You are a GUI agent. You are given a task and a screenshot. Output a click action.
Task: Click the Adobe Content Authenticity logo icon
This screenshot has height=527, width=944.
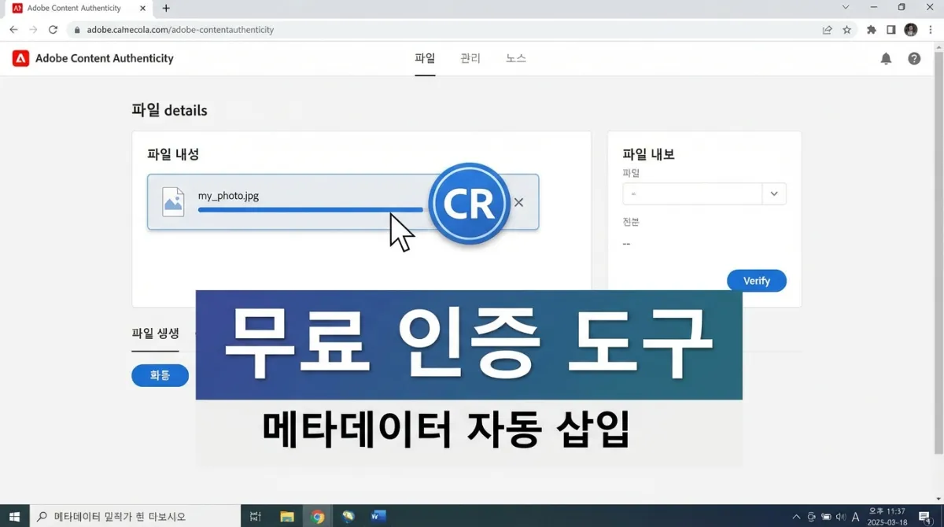pyautogui.click(x=19, y=57)
